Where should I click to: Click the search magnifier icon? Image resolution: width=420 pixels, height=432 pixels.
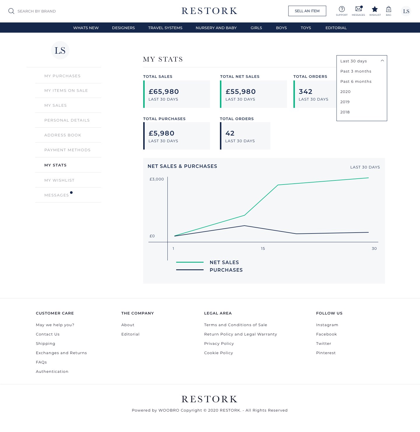pos(11,11)
